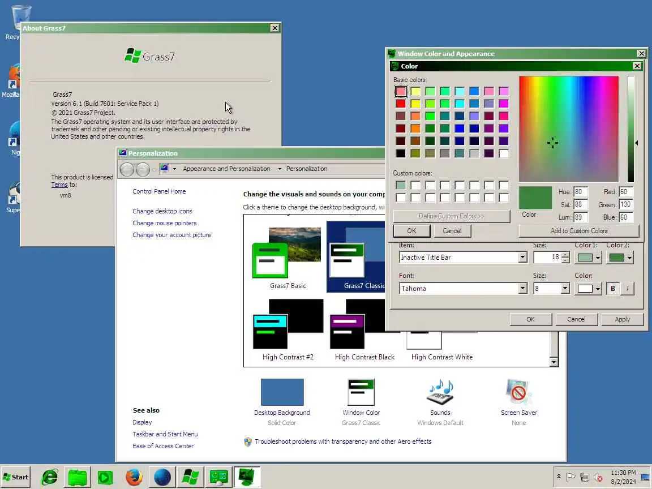Open Firefox from the taskbar

pyautogui.click(x=134, y=477)
